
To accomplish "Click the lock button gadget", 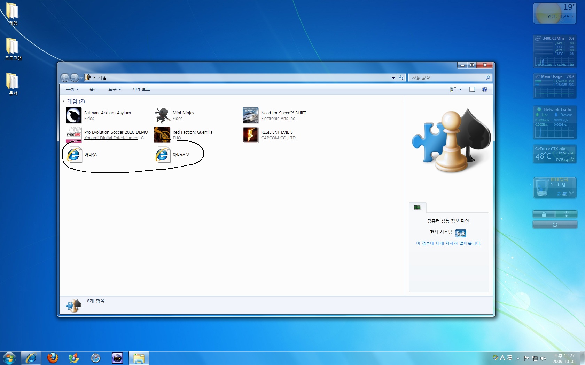I will pos(544,214).
